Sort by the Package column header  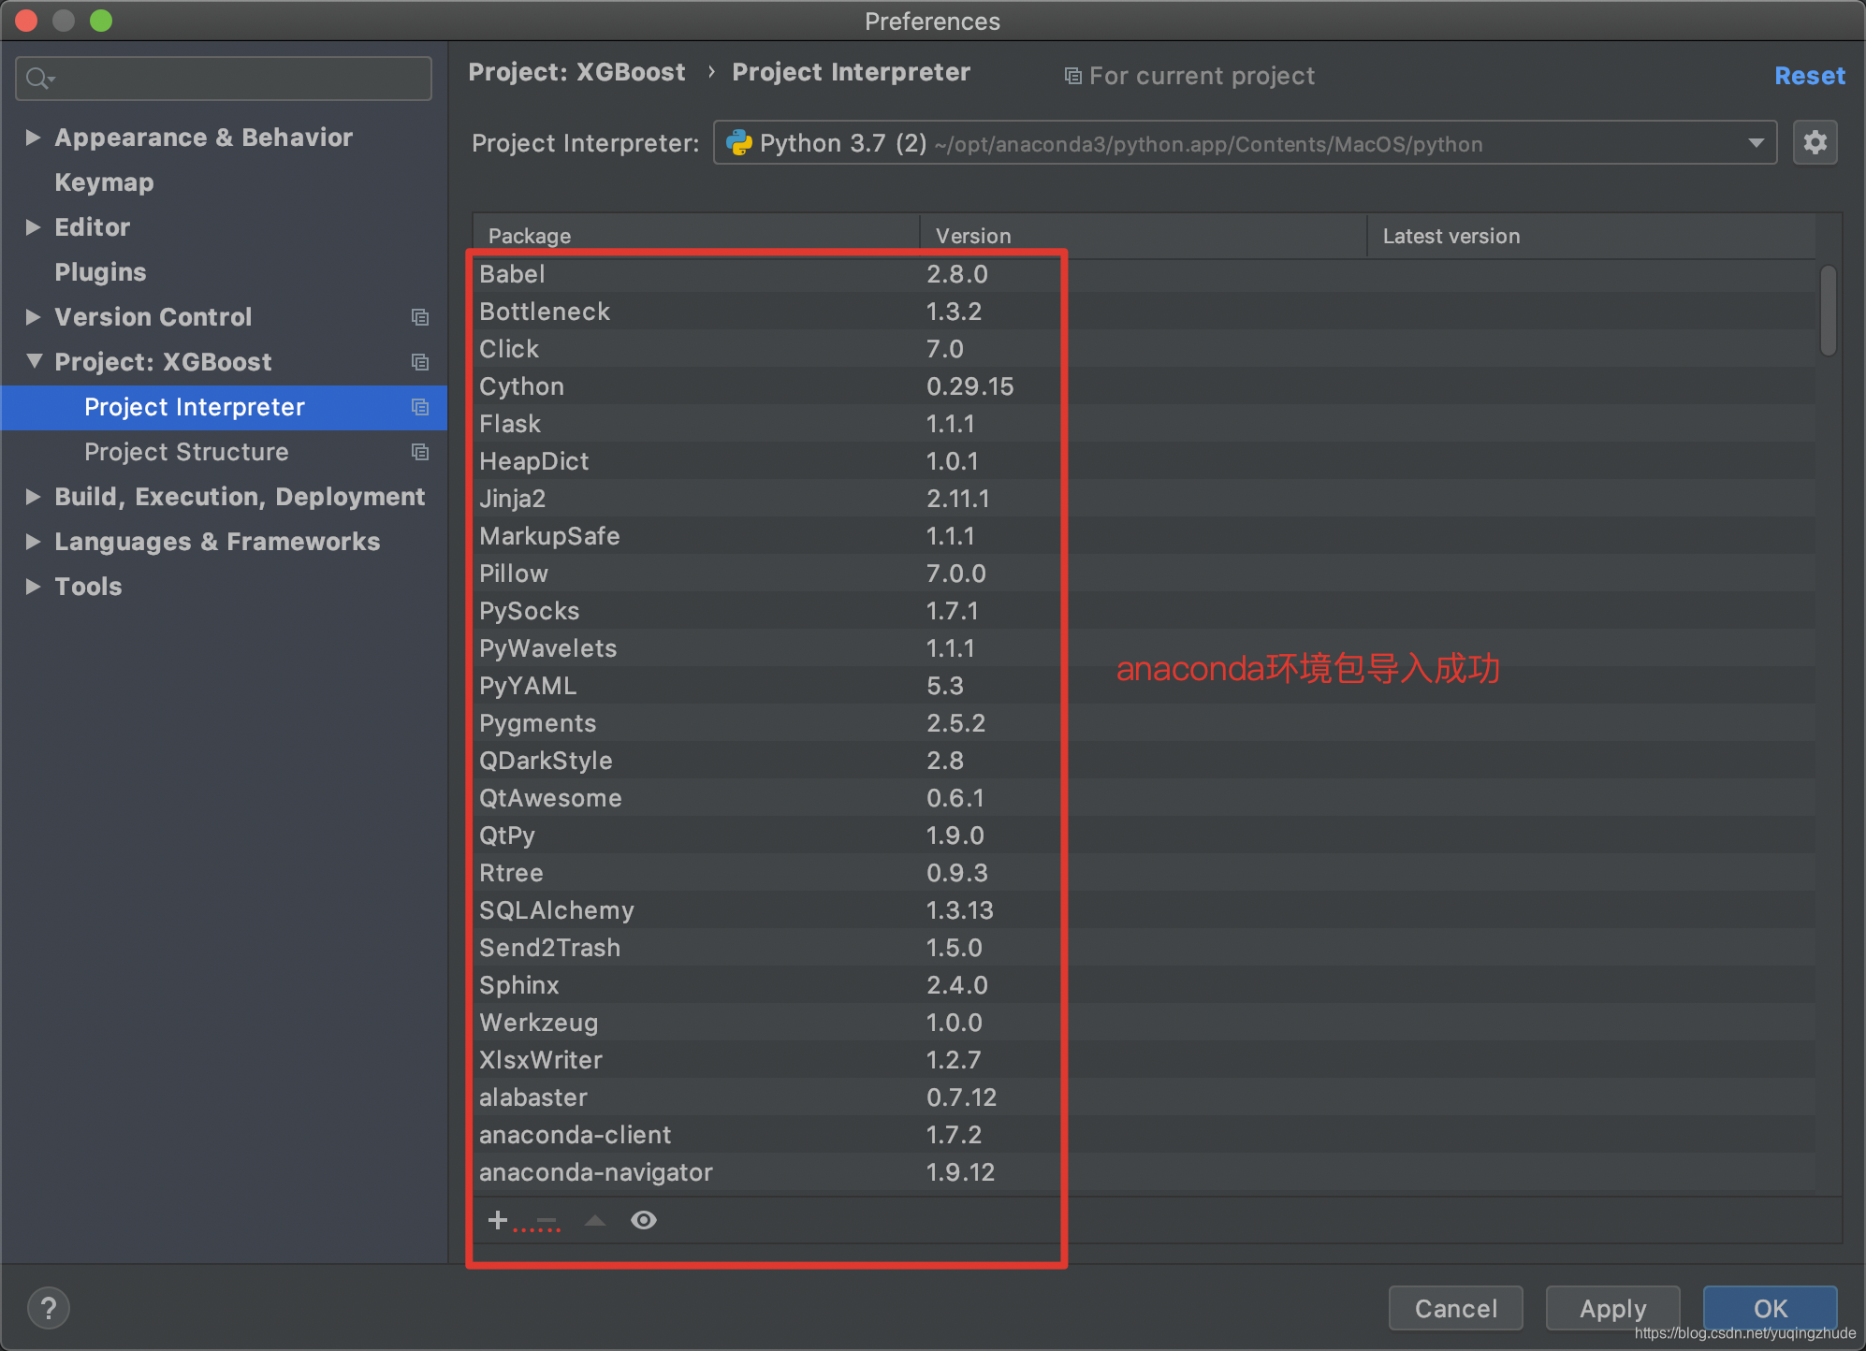(696, 236)
